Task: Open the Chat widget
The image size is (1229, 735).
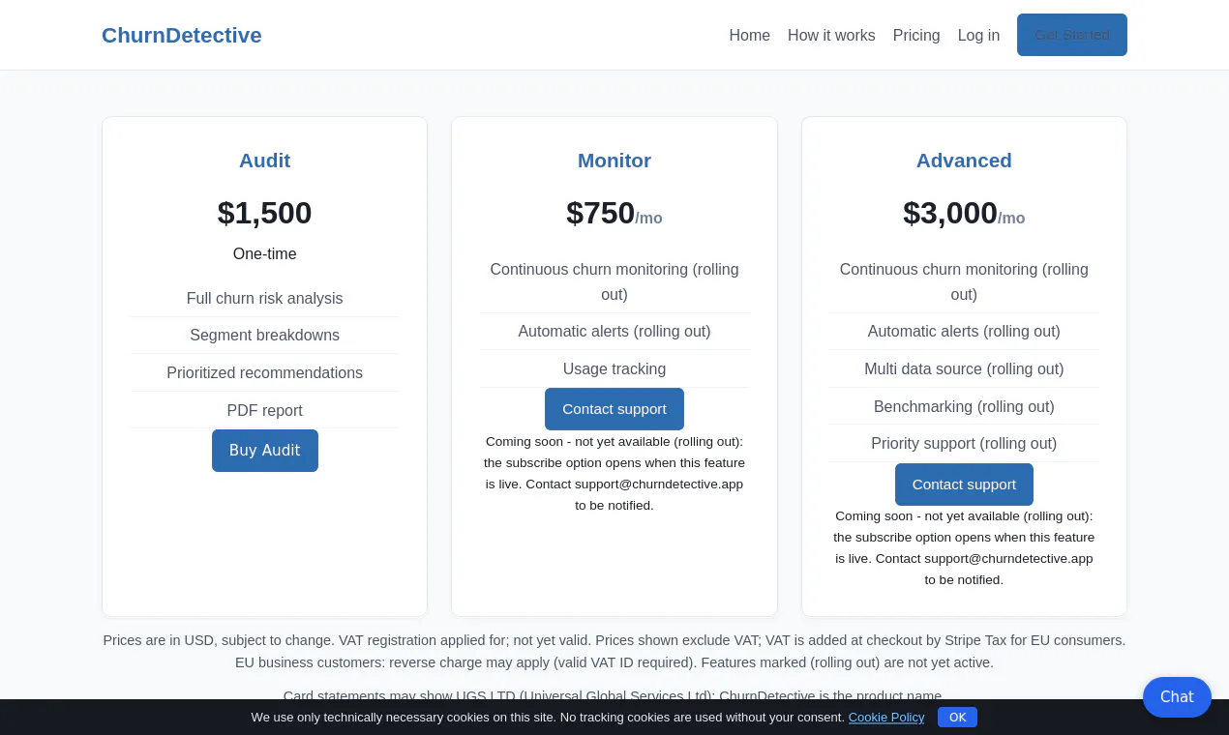Action: click(x=1177, y=697)
